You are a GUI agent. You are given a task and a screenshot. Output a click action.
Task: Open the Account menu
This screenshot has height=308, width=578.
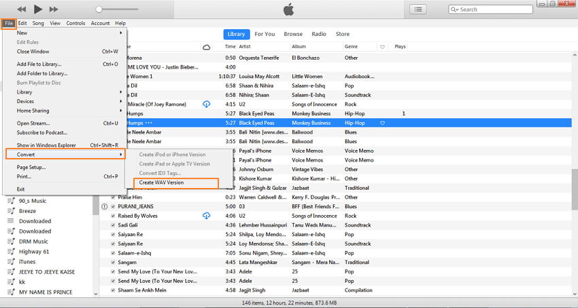[100, 23]
